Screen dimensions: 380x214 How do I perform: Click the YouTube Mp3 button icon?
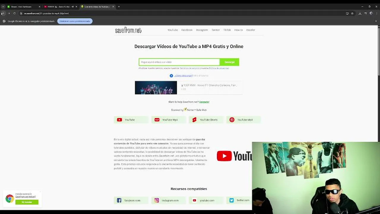(x=232, y=120)
